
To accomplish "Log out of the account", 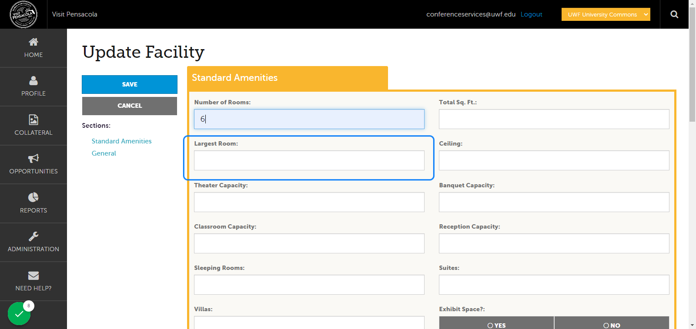I will coord(531,14).
